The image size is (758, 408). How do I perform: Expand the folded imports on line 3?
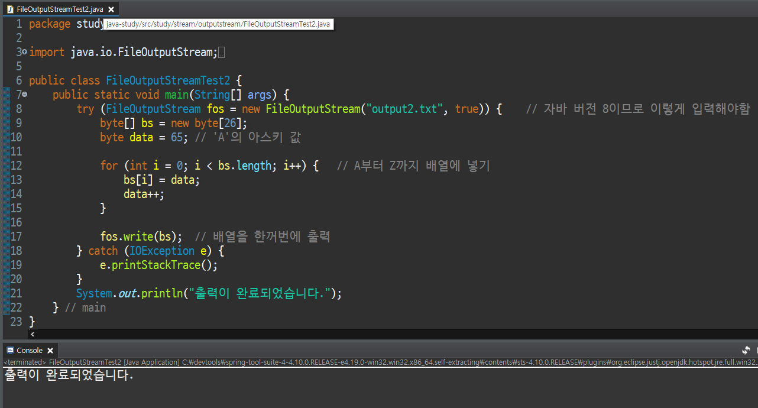[x=24, y=52]
